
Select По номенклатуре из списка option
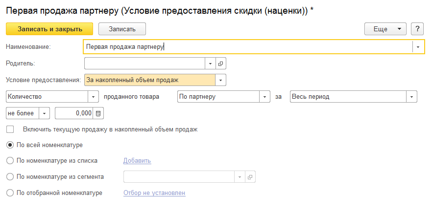[x=10, y=160]
